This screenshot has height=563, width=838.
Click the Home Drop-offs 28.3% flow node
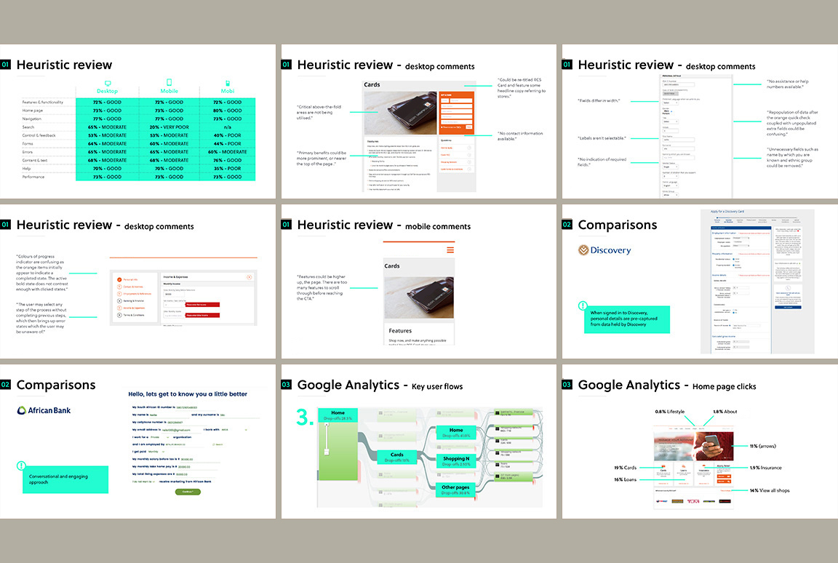tap(336, 415)
